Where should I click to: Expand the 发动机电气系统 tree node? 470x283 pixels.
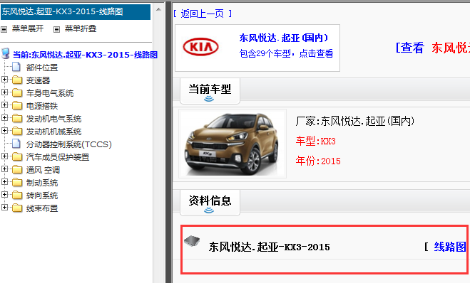pos(4,118)
